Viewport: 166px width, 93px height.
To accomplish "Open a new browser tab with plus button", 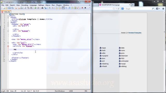I will [x=133, y=5].
